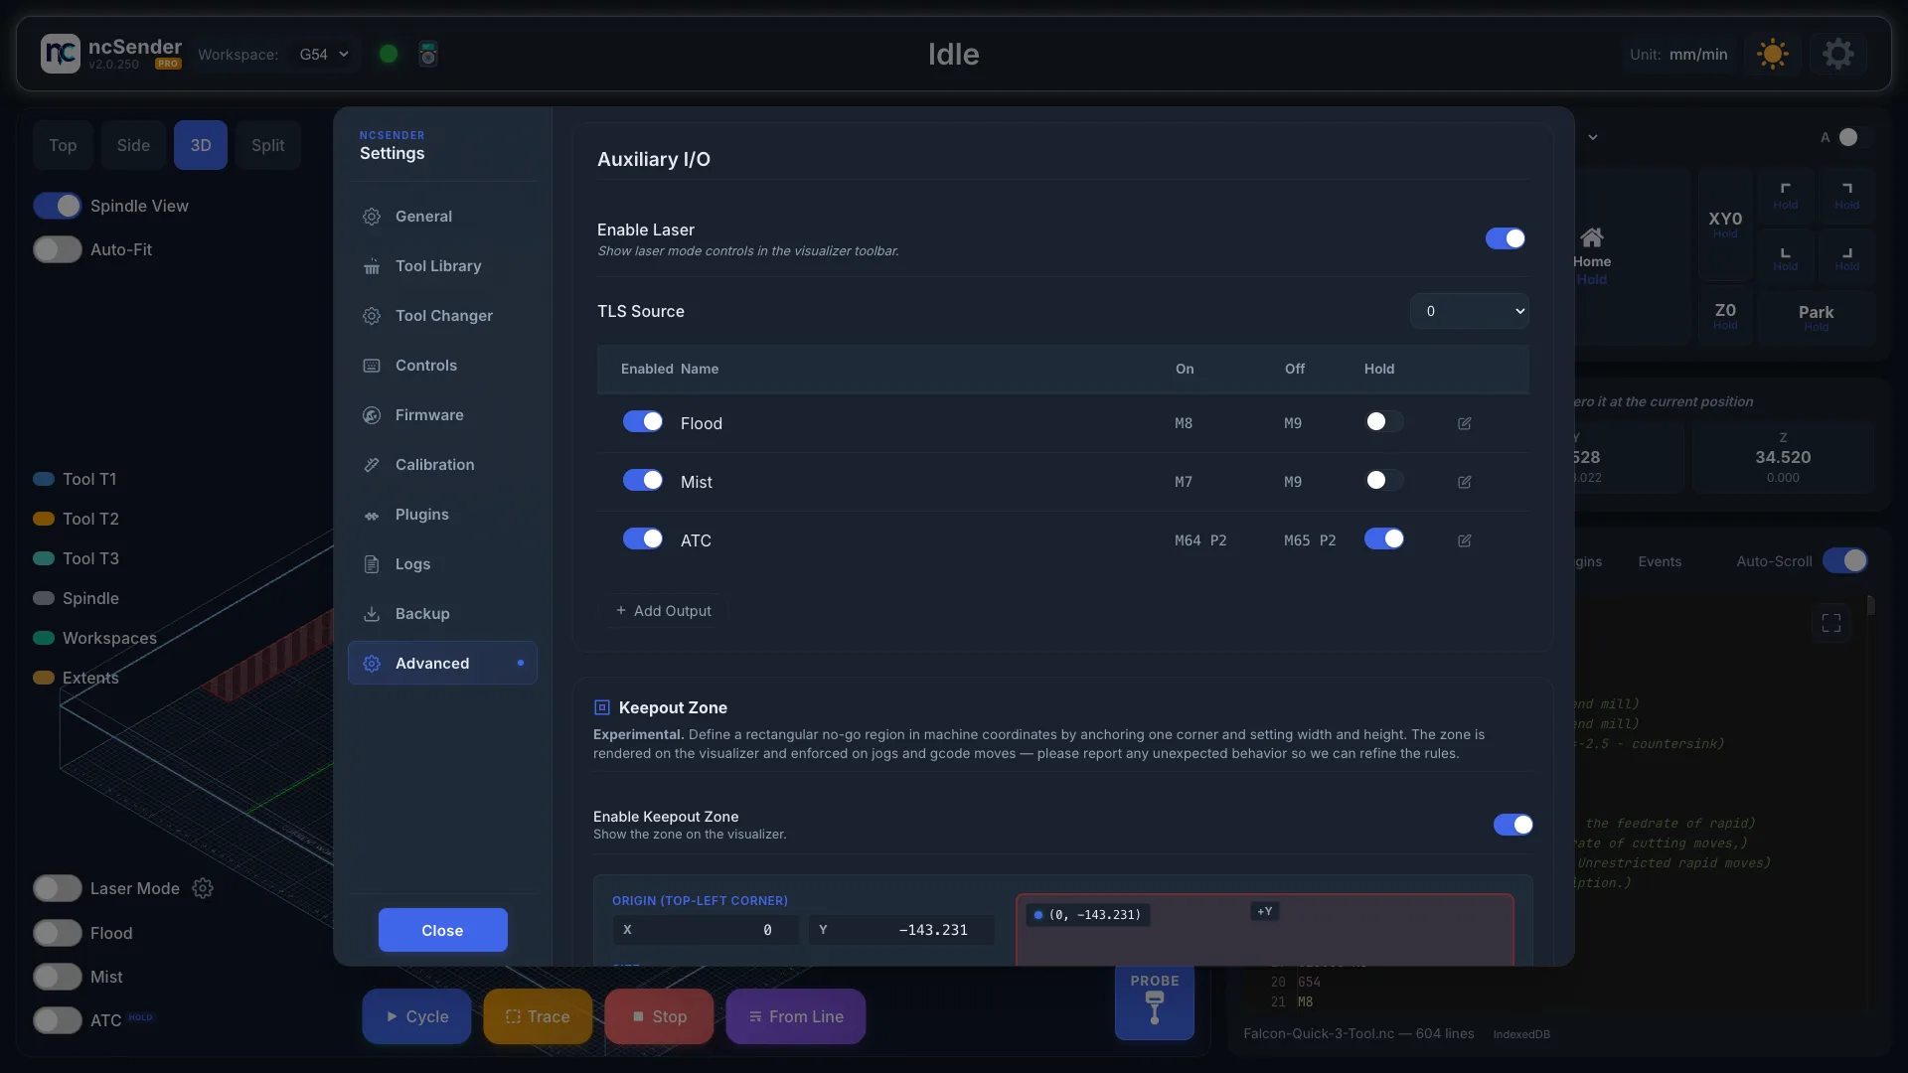Click the Tool T2 orange color swatch
1908x1073 pixels.
[x=44, y=519]
